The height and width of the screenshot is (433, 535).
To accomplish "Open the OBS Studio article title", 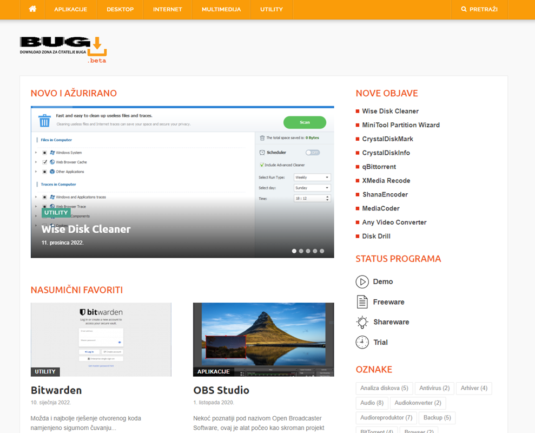I will (x=221, y=390).
